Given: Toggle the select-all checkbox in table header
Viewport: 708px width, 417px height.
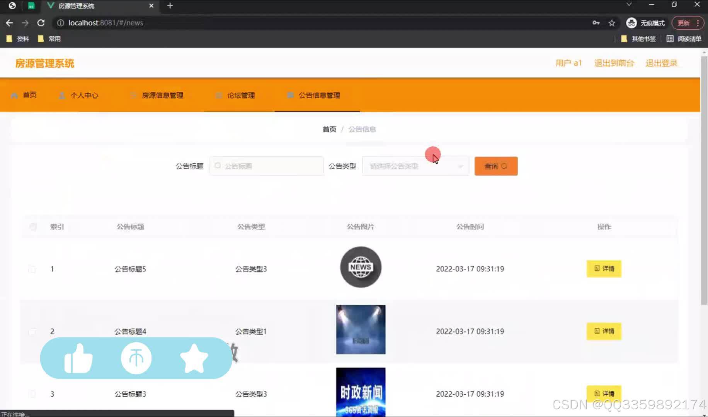Looking at the screenshot, I should [33, 227].
